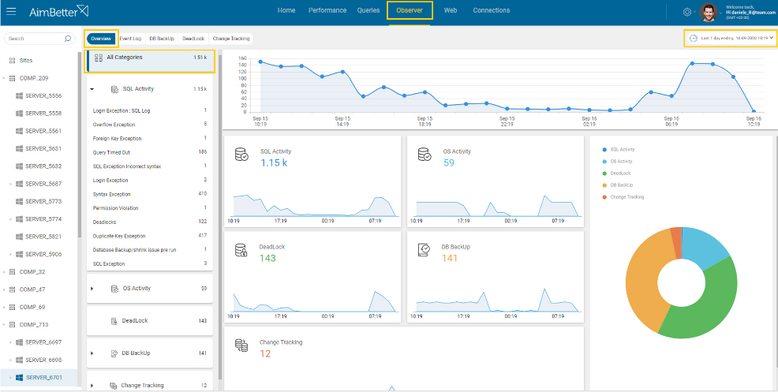Image resolution: width=778 pixels, height=392 pixels.
Task: Open the time range dropdown
Action: click(x=729, y=38)
